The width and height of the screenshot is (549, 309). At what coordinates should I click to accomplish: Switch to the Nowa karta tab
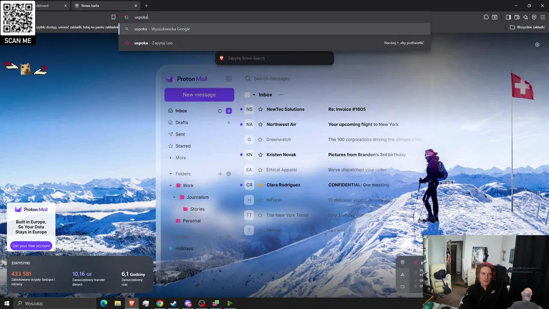pyautogui.click(x=106, y=6)
